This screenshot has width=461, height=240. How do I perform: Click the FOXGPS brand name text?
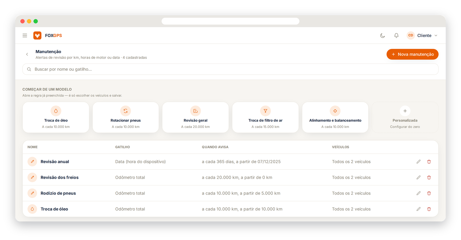point(54,36)
